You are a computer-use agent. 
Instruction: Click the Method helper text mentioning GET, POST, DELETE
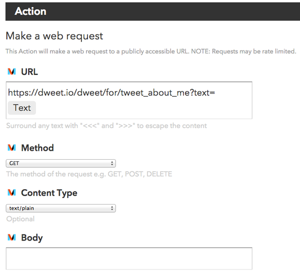89,174
